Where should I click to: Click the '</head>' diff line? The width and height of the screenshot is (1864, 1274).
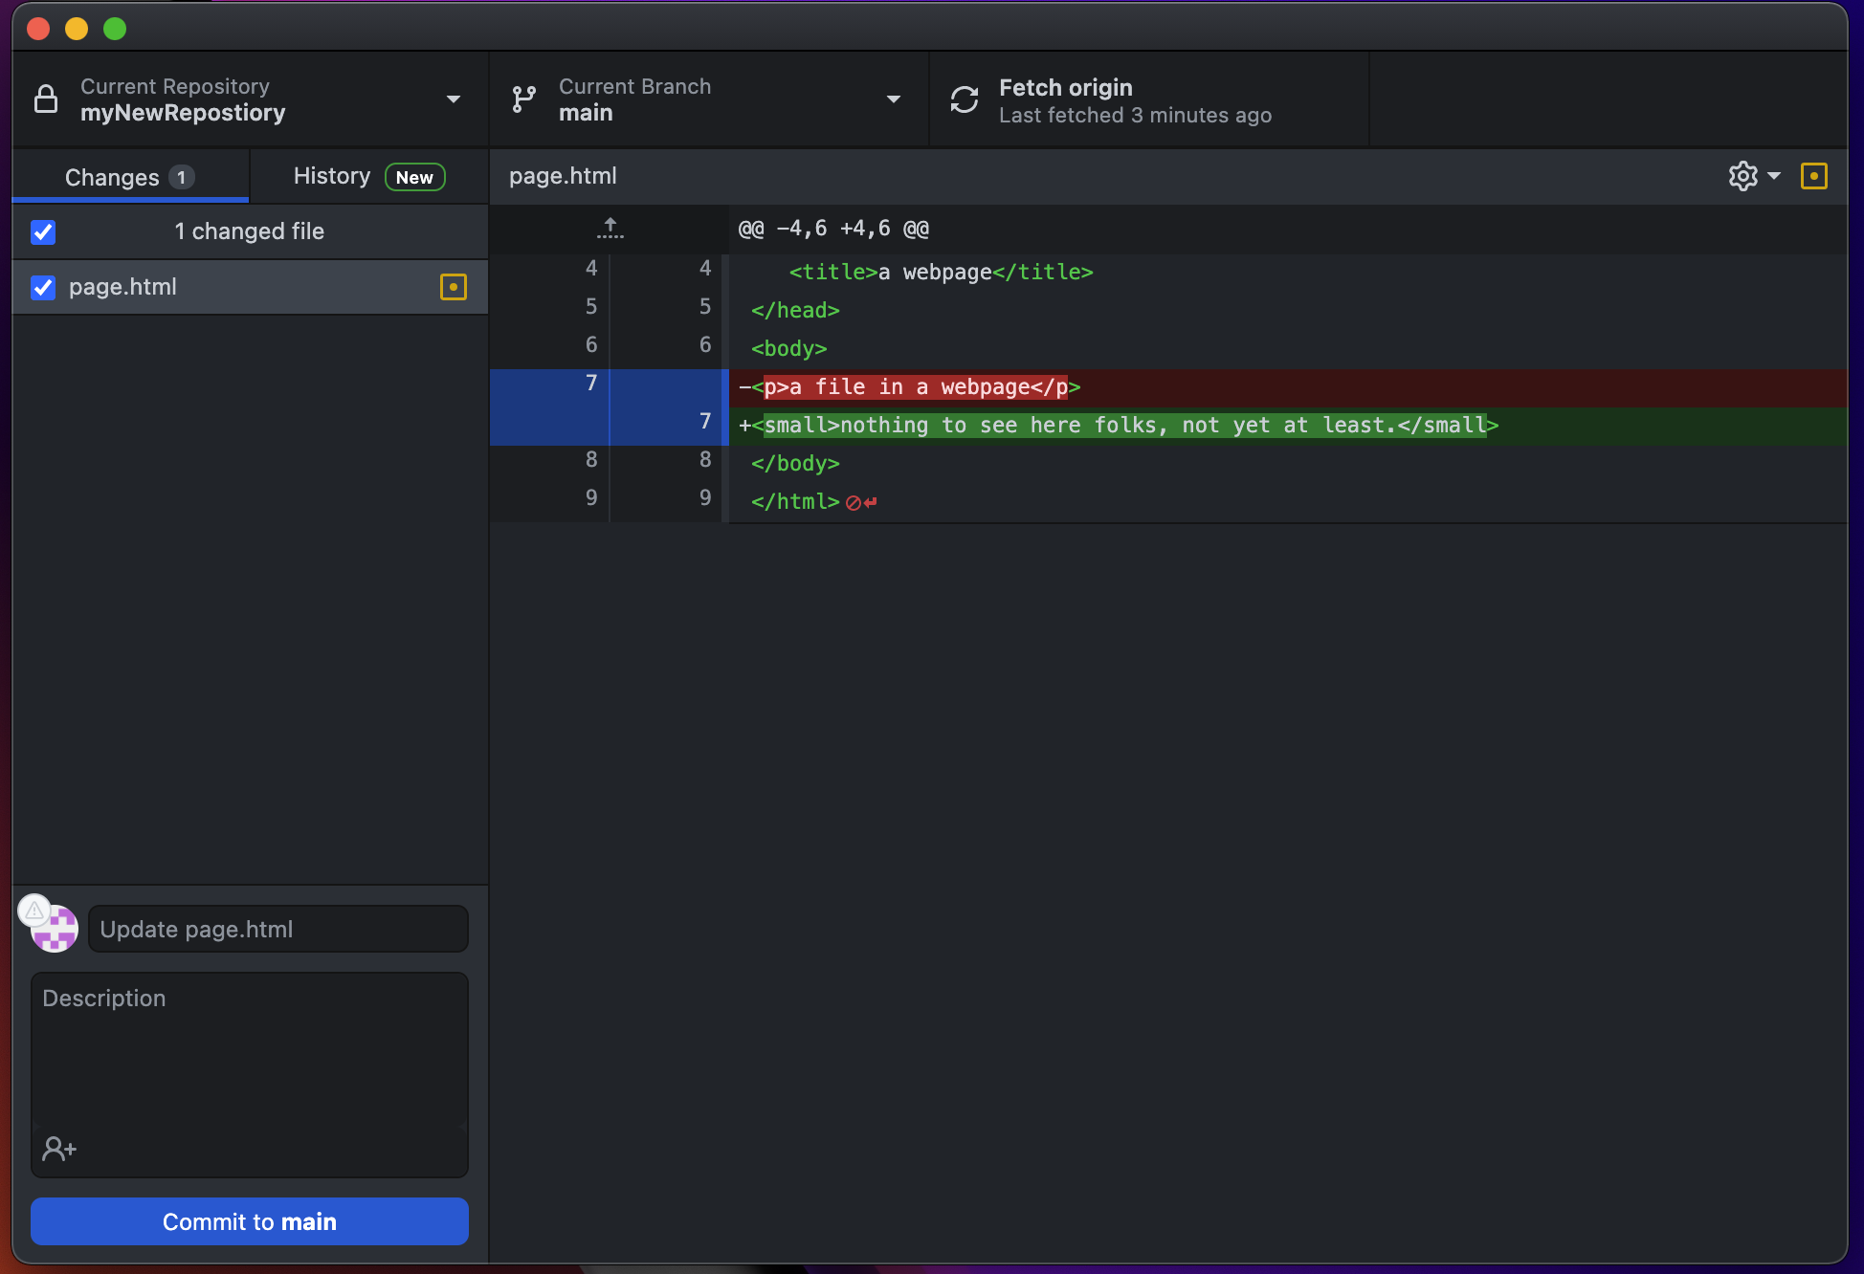click(1288, 311)
